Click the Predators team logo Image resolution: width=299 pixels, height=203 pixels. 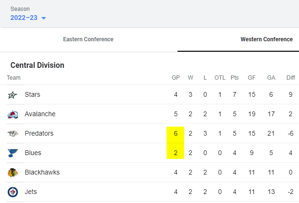(x=13, y=134)
